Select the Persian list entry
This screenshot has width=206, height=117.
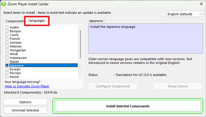coord(15,73)
